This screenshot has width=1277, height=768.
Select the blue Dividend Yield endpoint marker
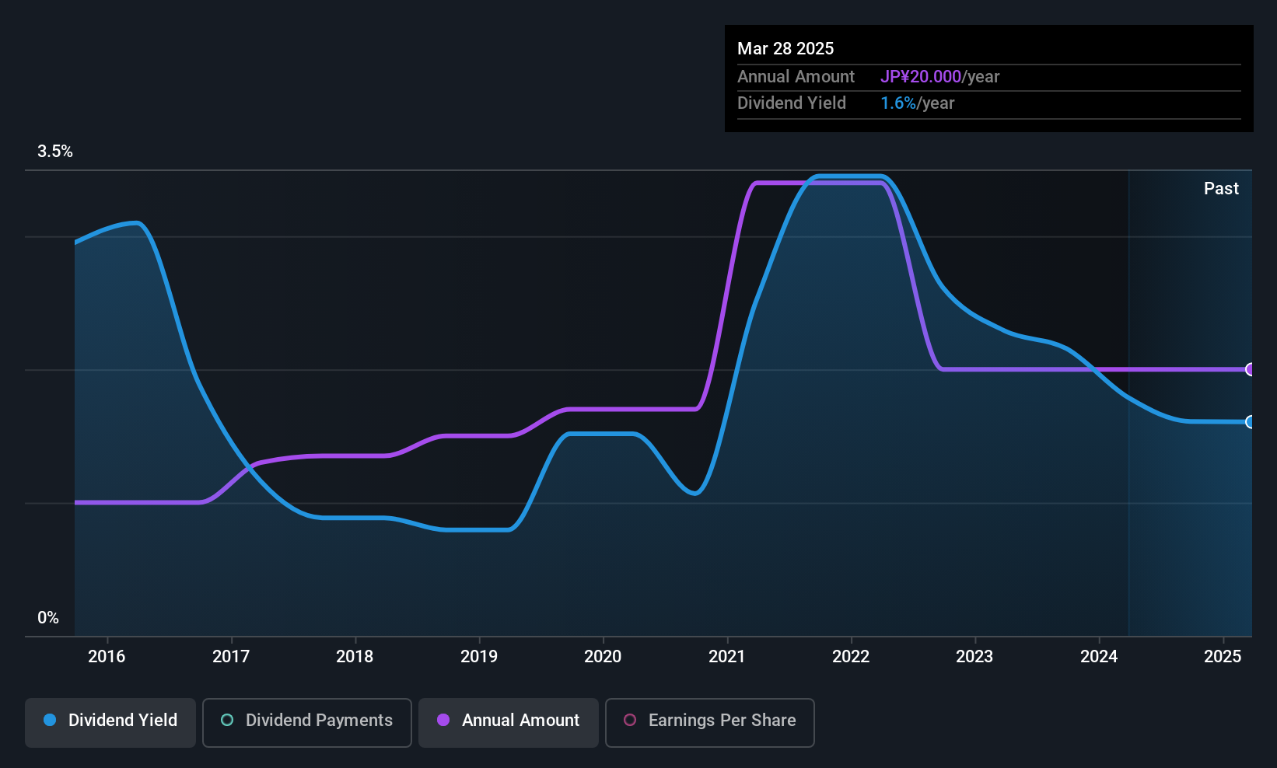pyautogui.click(x=1250, y=422)
